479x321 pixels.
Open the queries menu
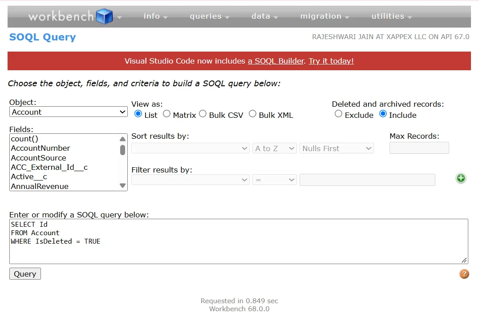point(210,16)
